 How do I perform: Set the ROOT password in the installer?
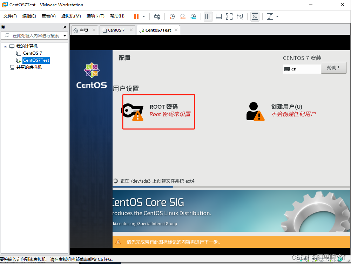pos(158,111)
